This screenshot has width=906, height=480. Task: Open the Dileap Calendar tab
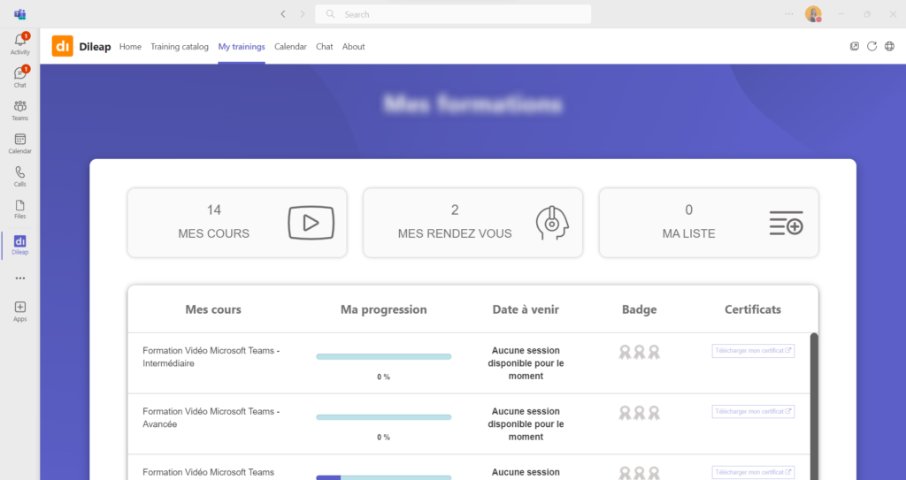coord(290,47)
